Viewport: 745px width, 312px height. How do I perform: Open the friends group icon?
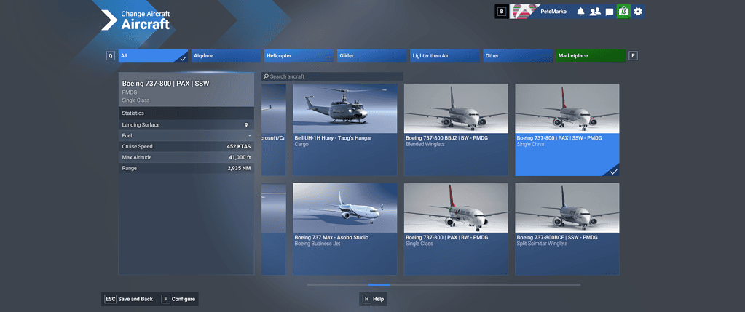[595, 12]
